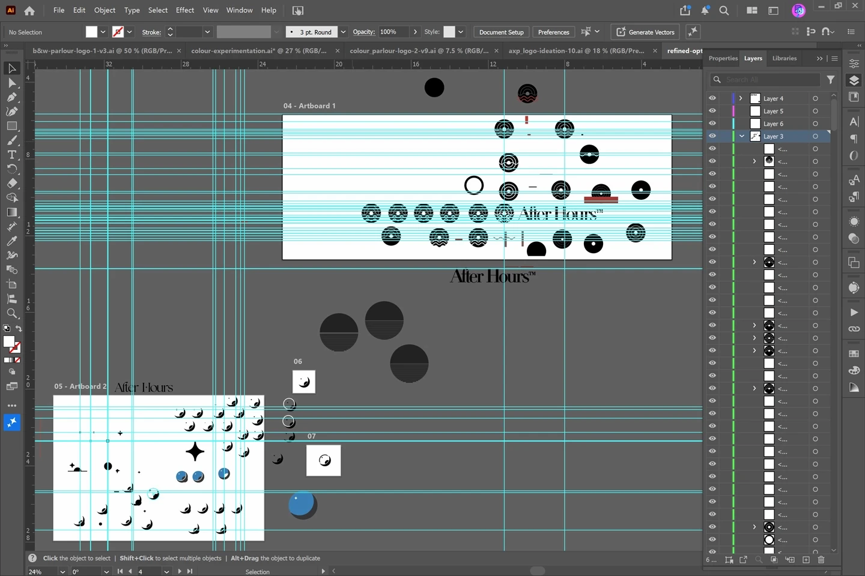Choose the Rectangle tool
Screen dimensions: 865x576
click(12, 126)
